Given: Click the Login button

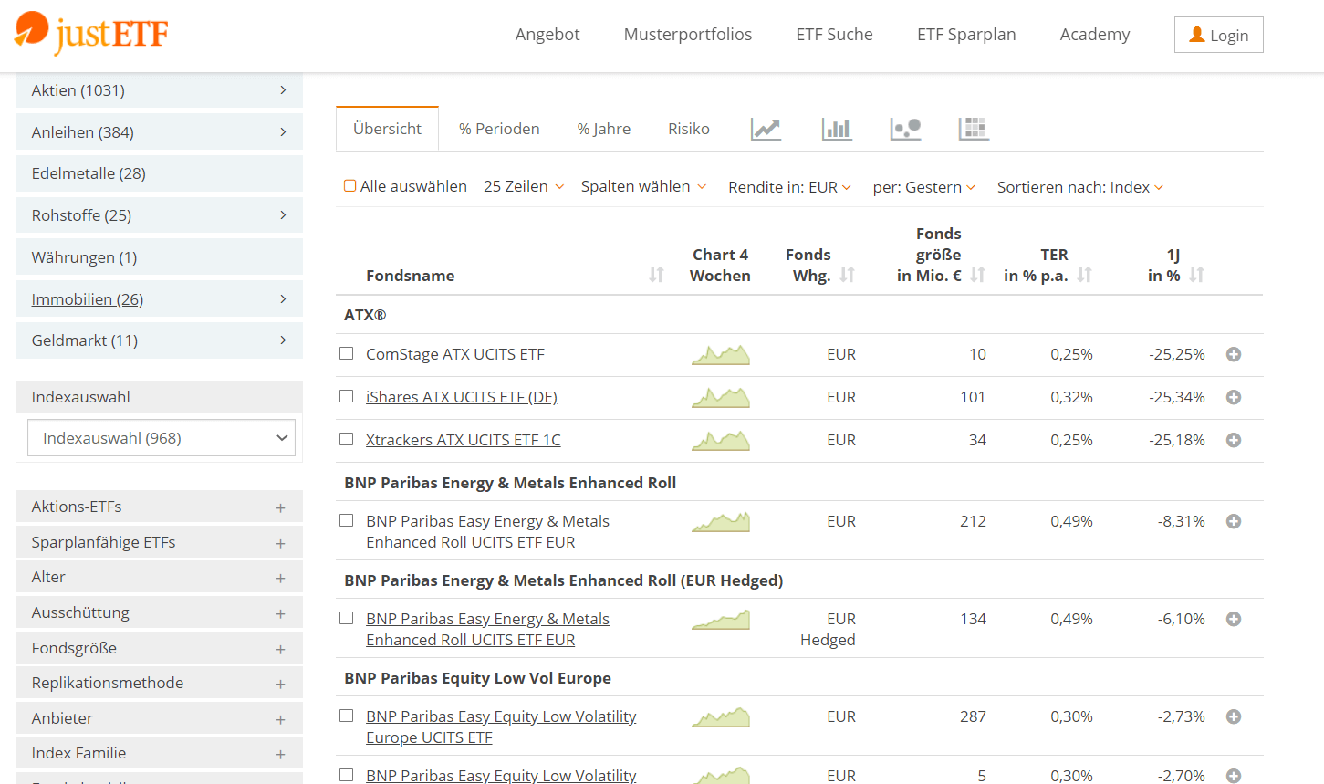Looking at the screenshot, I should 1219,35.
